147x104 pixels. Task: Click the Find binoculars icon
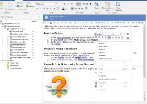[x=18, y=6]
